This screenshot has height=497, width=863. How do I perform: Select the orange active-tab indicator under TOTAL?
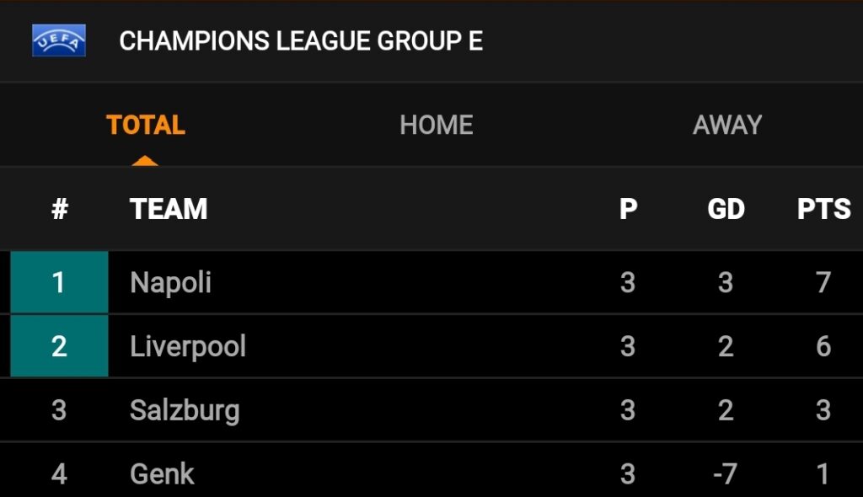coord(145,160)
